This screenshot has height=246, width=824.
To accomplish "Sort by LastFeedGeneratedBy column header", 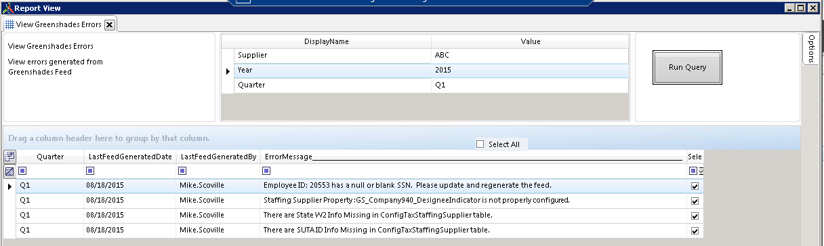I will coord(218,157).
